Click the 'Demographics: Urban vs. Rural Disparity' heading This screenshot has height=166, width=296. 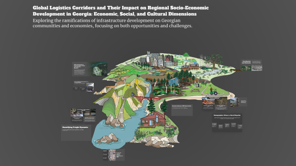(x=227, y=115)
